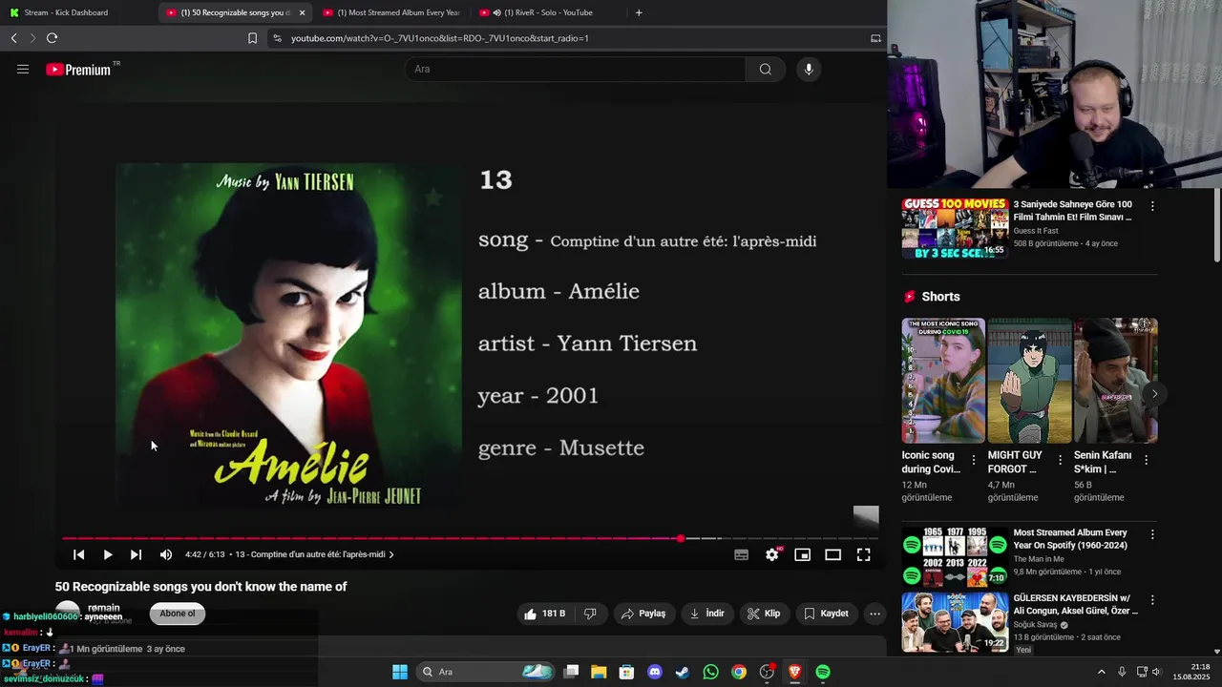Expand chapter '13 - Comptine d'un autre été' chevron
This screenshot has height=687, width=1222.
click(391, 554)
